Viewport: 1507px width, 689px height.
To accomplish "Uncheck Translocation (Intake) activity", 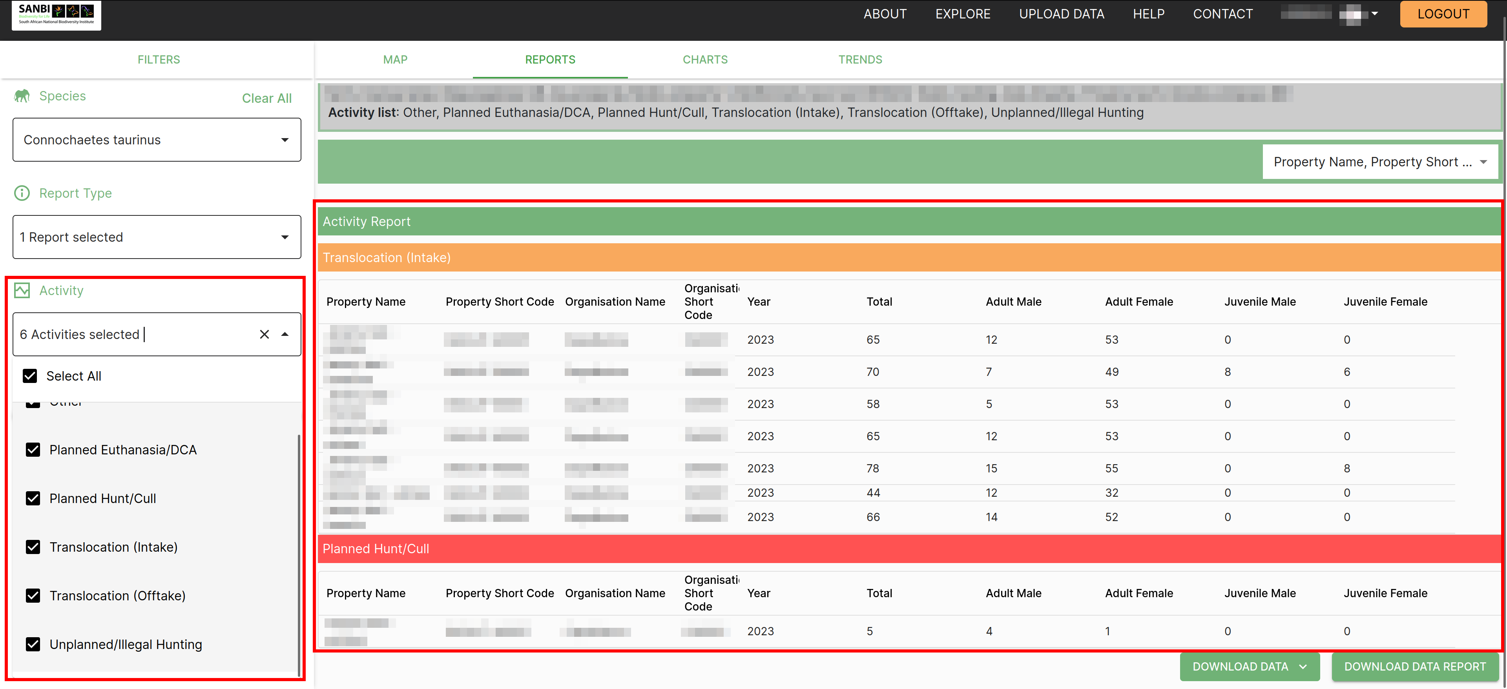I will tap(33, 547).
